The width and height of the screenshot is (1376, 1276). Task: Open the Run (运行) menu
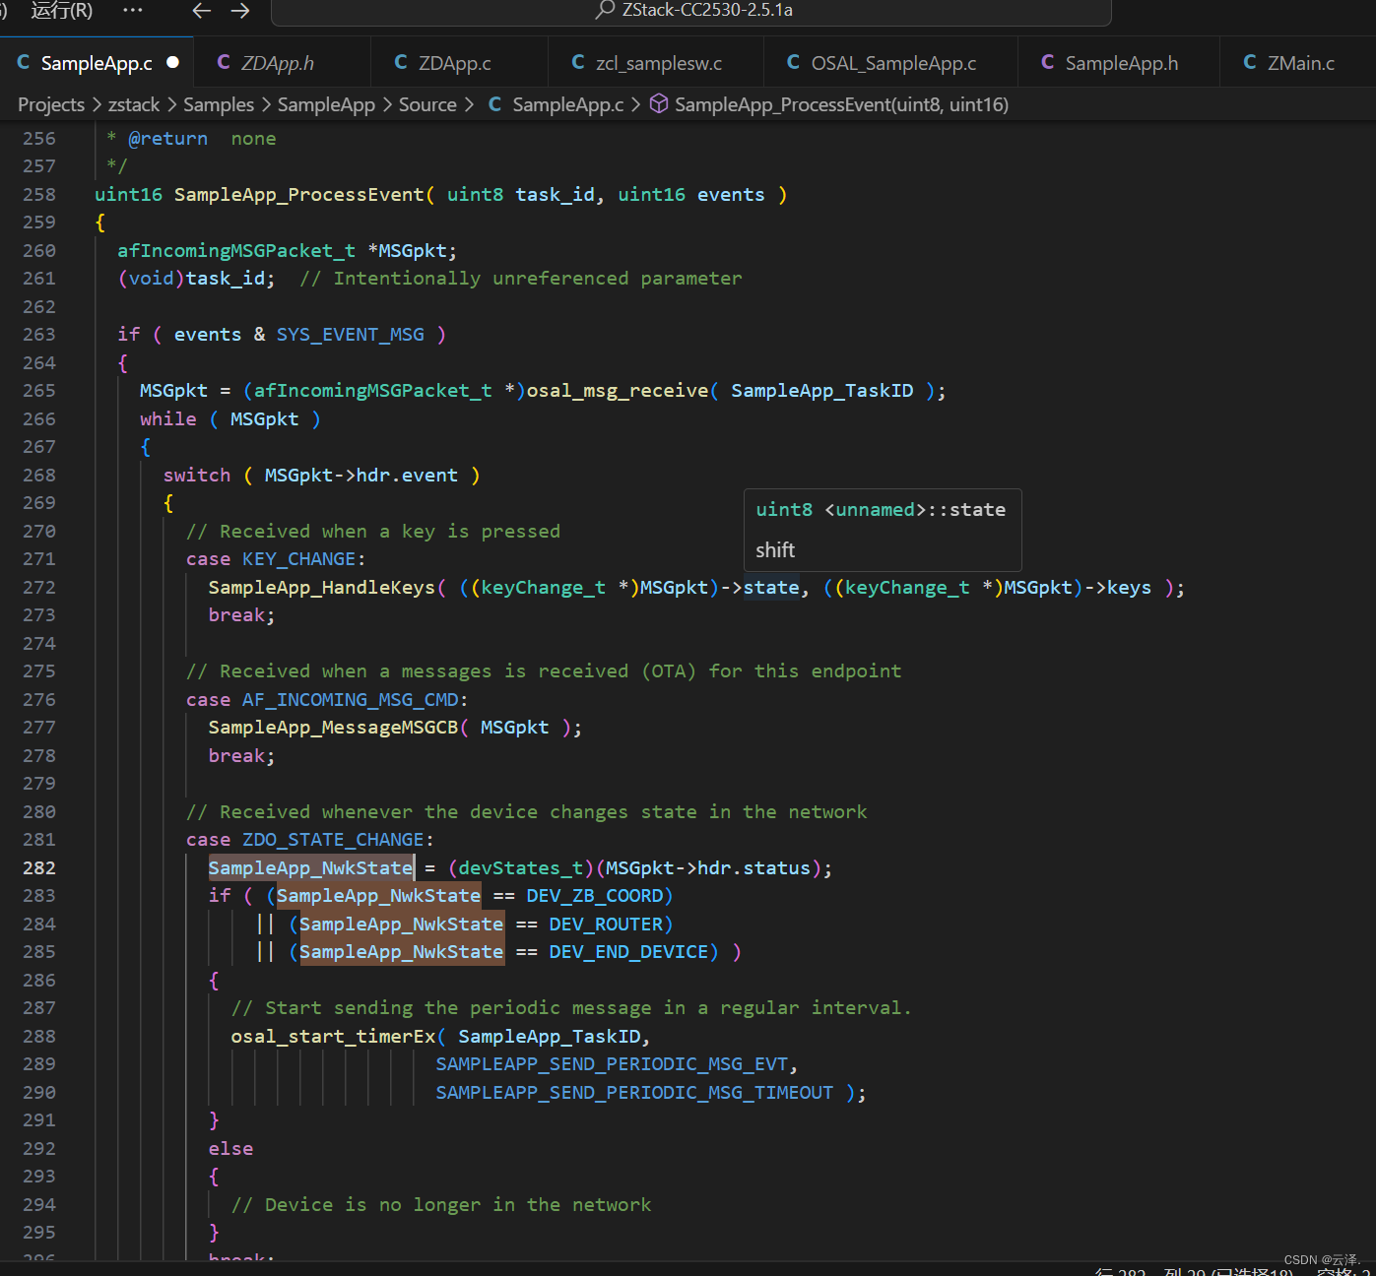pyautogui.click(x=61, y=11)
